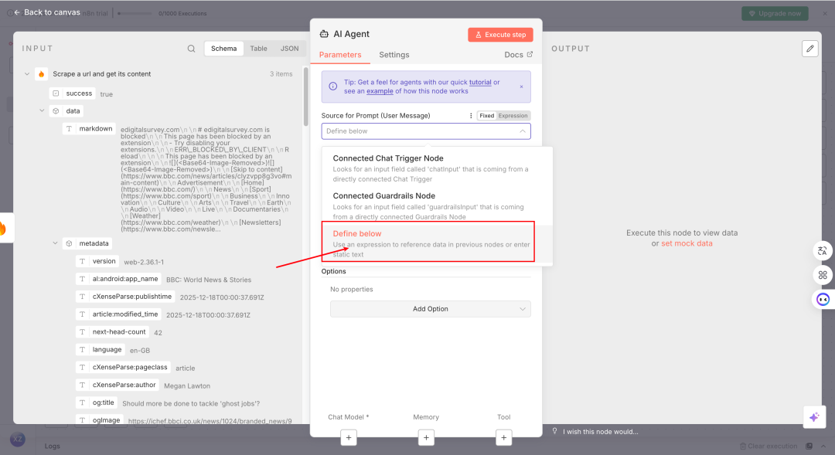Click the pencil edit icon in Output panel

click(x=810, y=49)
